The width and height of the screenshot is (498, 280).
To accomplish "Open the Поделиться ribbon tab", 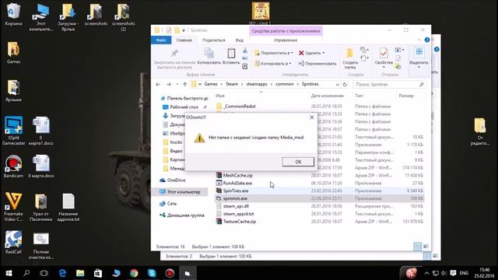I will [213, 40].
